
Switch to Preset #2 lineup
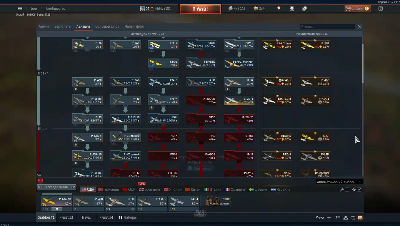pos(66,218)
